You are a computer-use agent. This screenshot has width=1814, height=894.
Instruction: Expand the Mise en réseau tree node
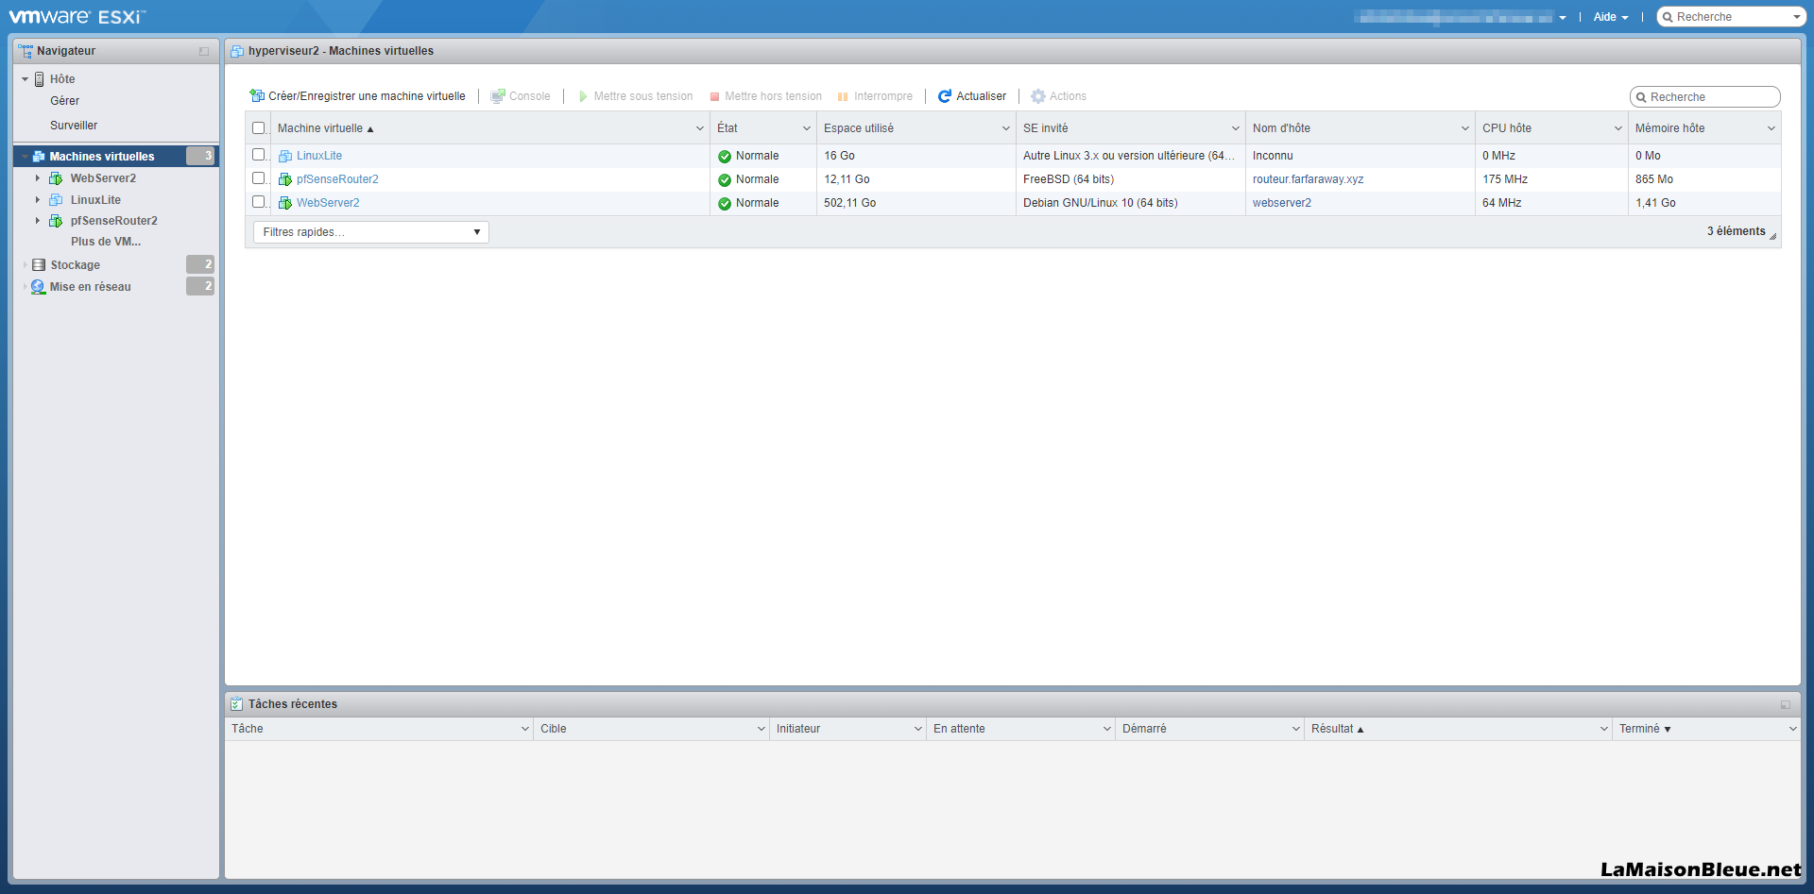point(26,287)
